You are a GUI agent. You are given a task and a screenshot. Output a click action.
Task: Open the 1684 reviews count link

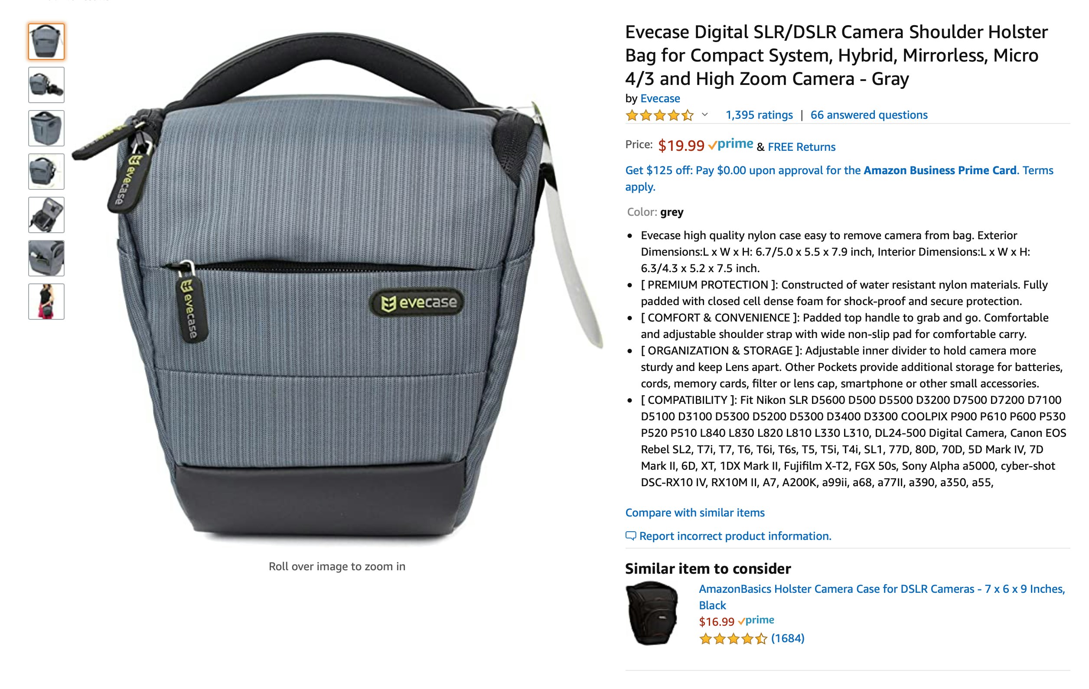pyautogui.click(x=788, y=638)
